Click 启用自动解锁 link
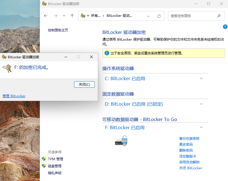228x181 pixels. click(189, 162)
